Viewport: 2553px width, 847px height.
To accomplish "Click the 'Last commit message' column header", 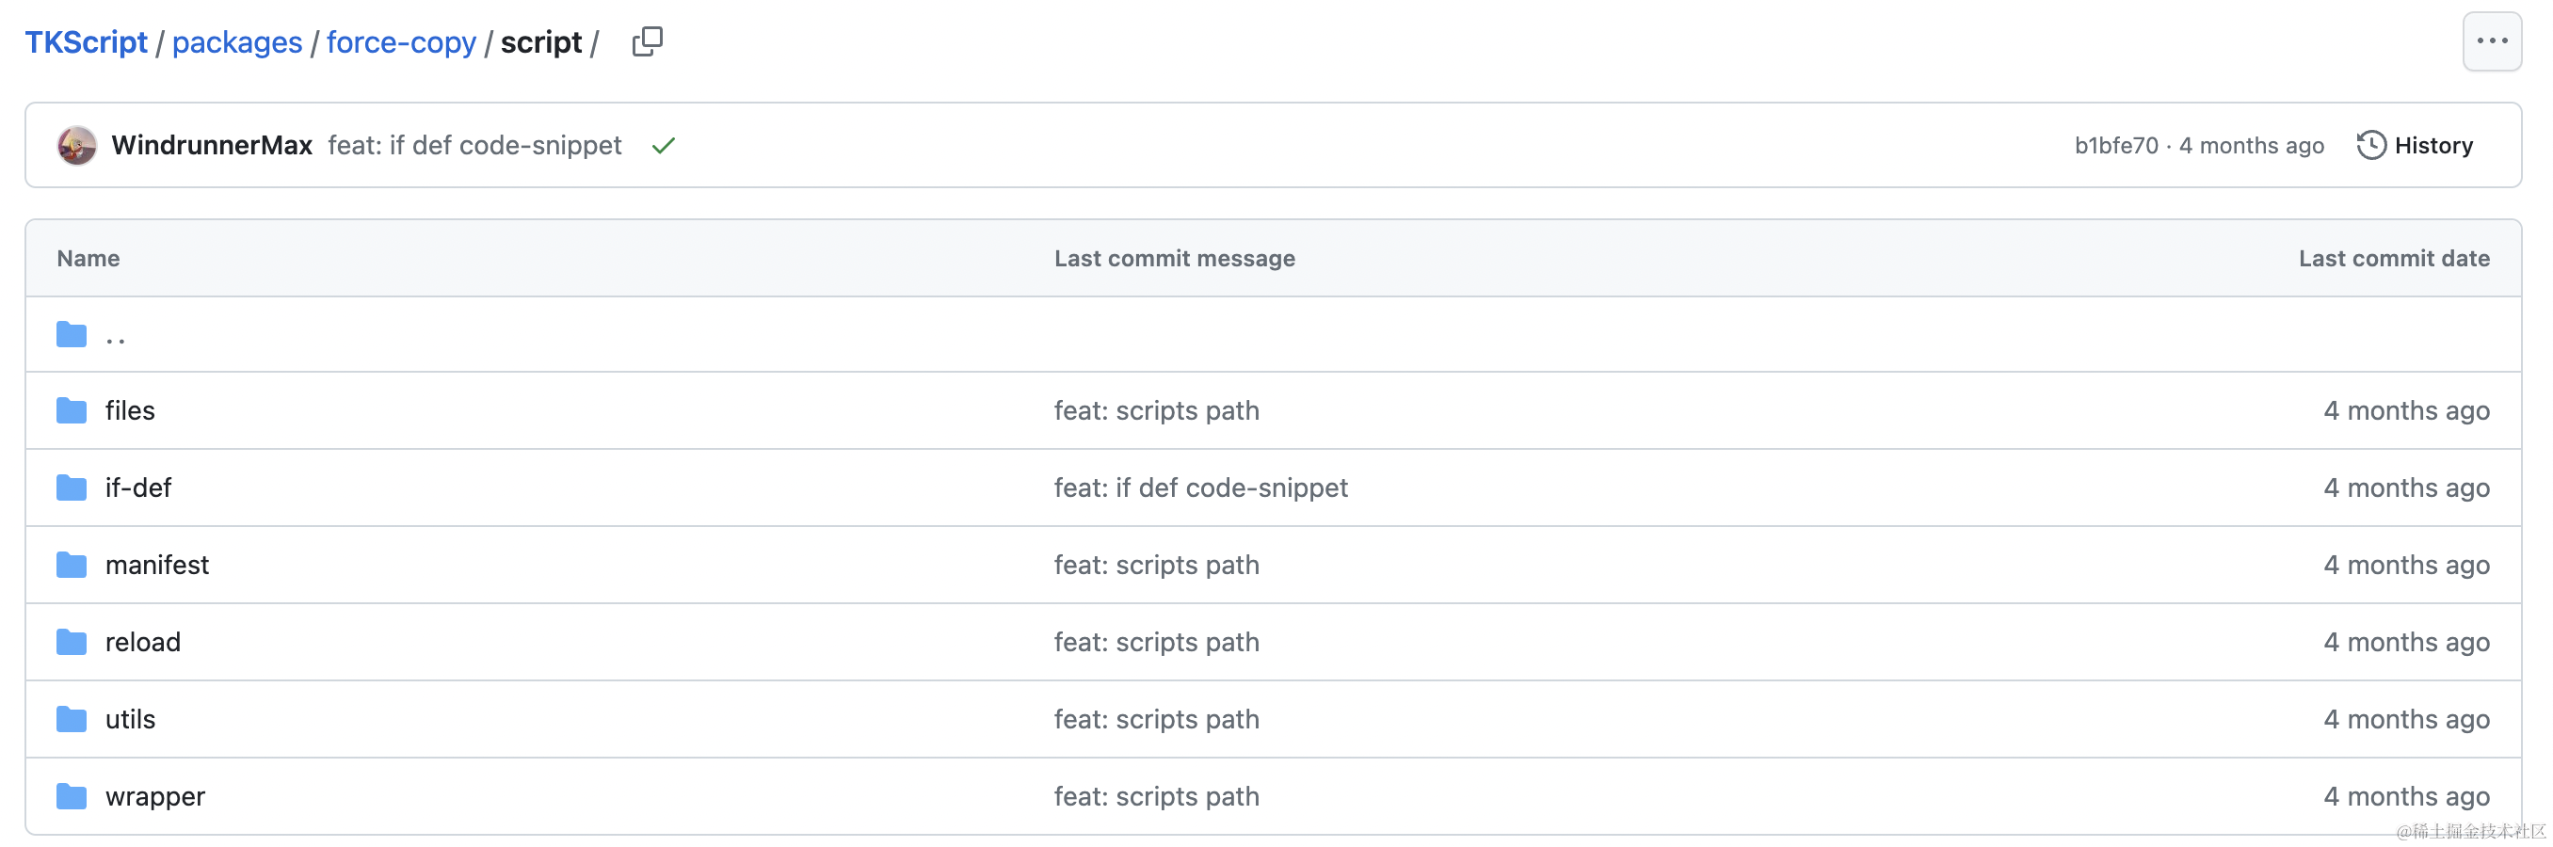I will 1175,259.
